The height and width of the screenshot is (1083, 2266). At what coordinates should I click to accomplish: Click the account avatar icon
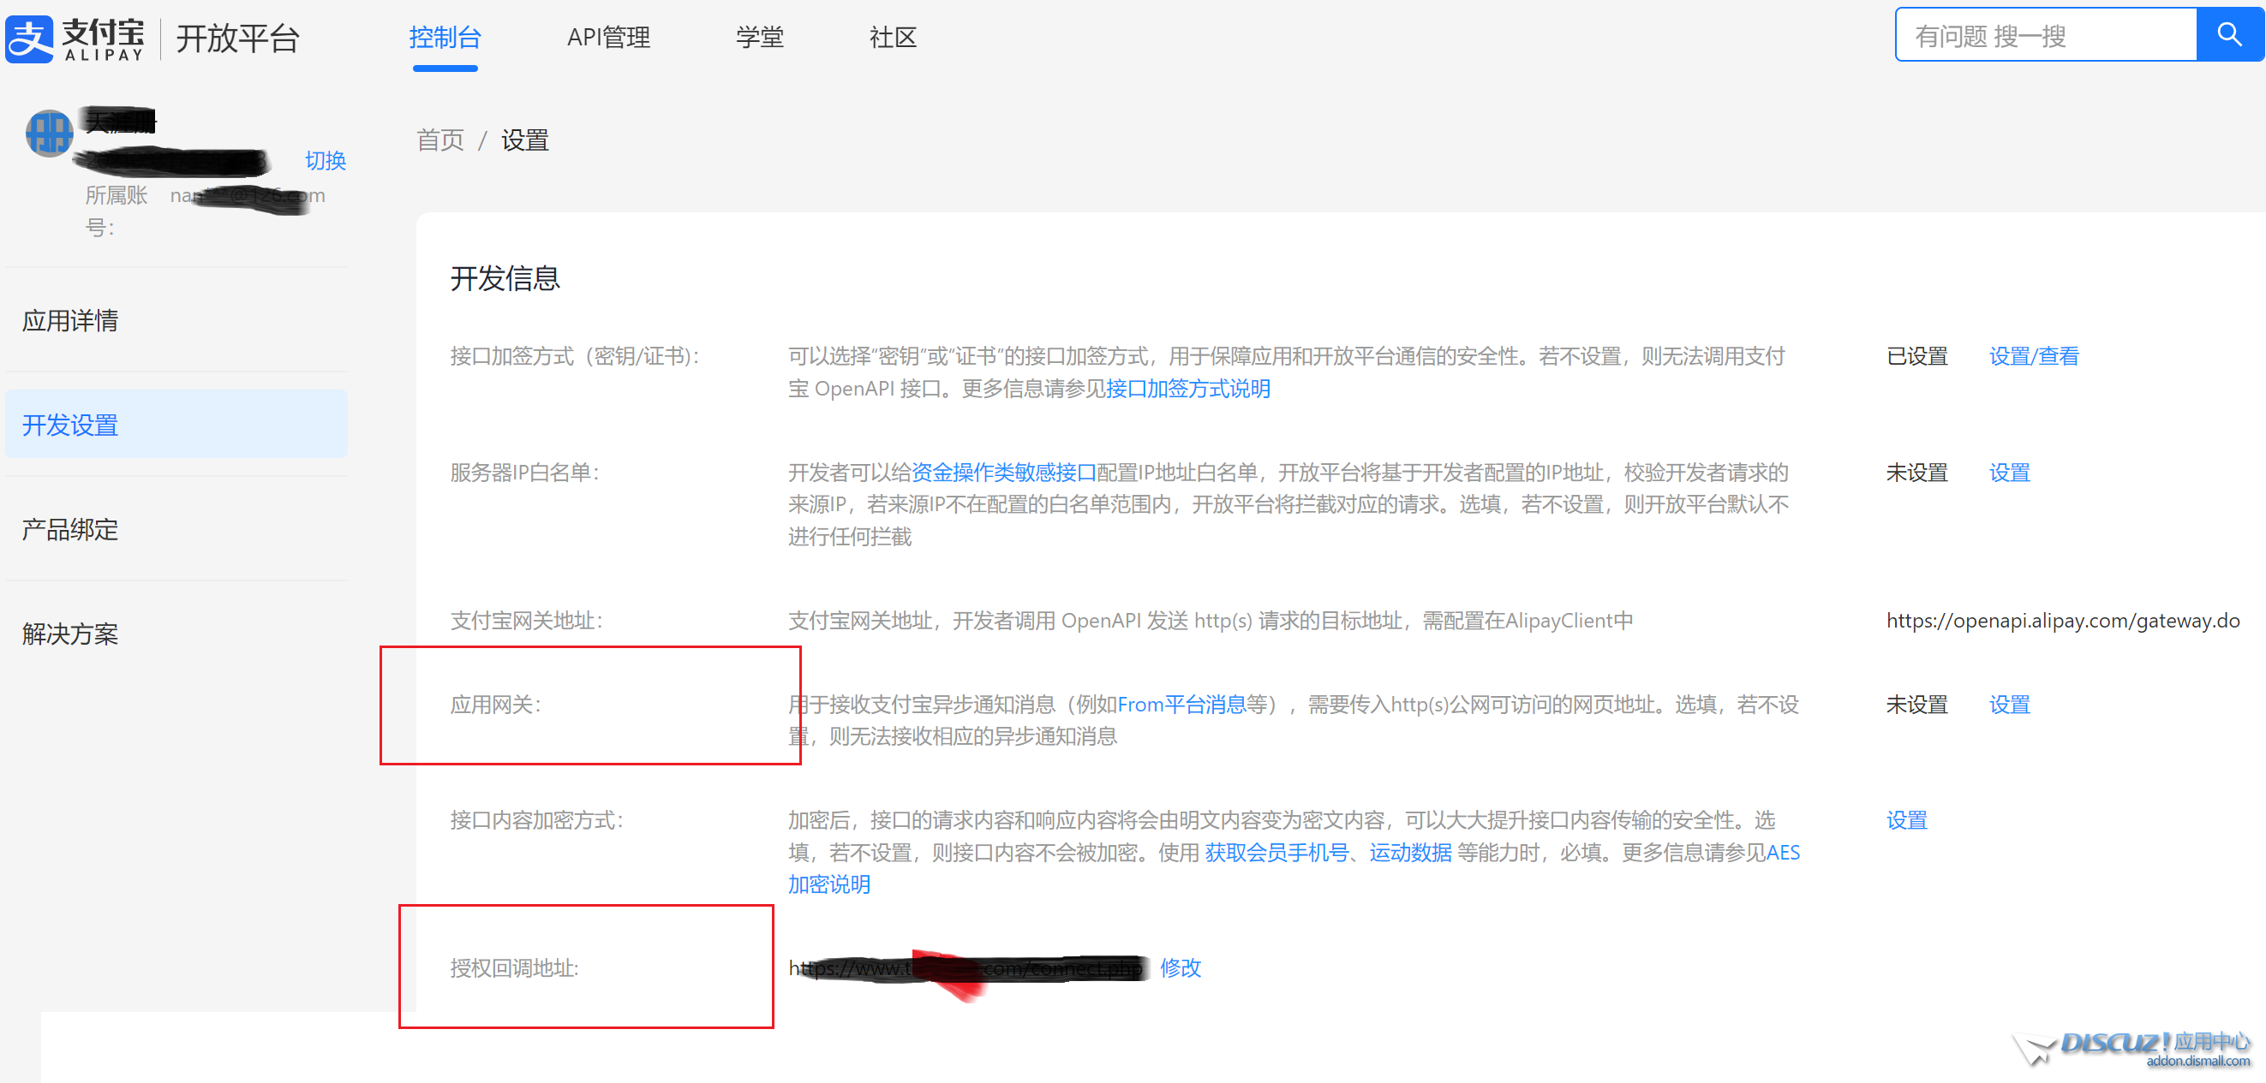(x=50, y=133)
